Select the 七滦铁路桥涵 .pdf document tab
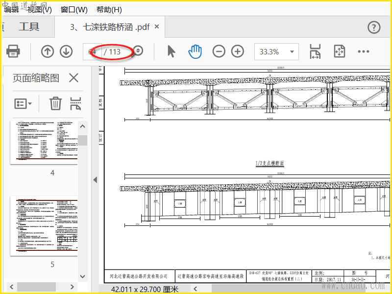 [110, 27]
